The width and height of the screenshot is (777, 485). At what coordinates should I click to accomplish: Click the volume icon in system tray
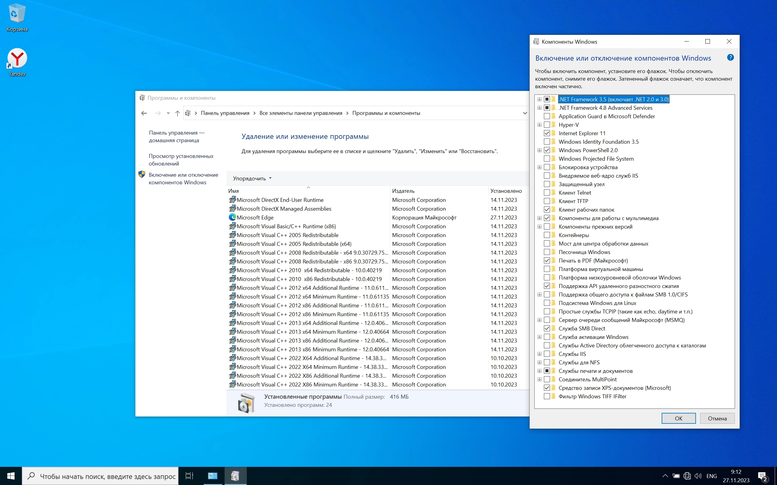[x=698, y=476]
